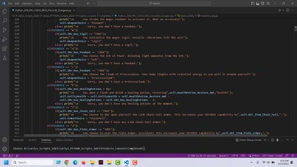Split the terminal pane
Image resolution: width=297 pixels, height=167 pixels.
click(x=272, y=140)
